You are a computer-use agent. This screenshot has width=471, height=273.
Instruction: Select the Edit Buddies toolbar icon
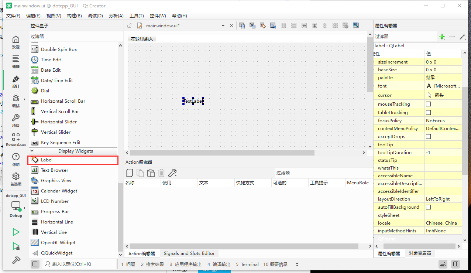coord(263,25)
